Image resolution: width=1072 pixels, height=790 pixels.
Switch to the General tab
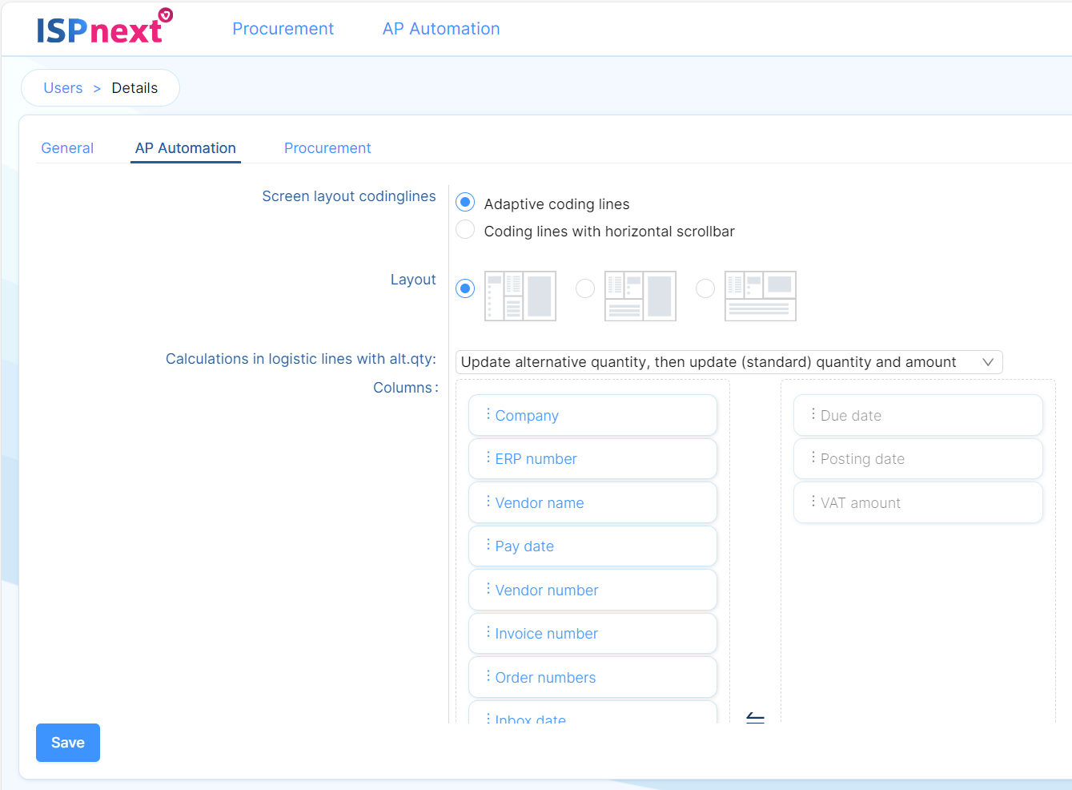click(x=67, y=148)
